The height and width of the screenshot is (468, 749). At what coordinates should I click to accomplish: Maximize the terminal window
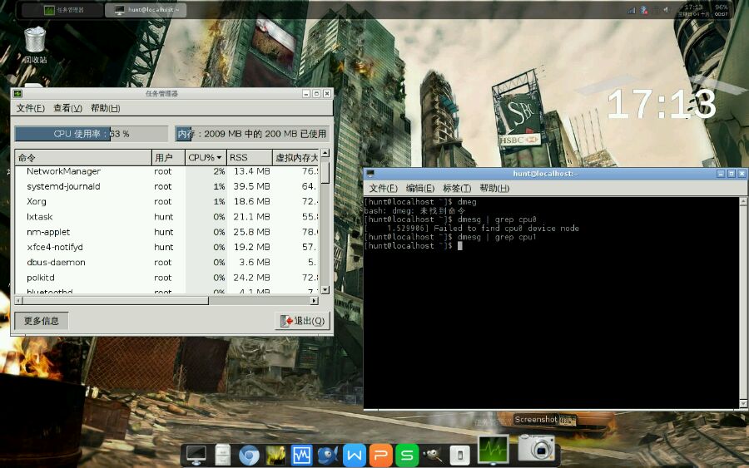pyautogui.click(x=731, y=174)
